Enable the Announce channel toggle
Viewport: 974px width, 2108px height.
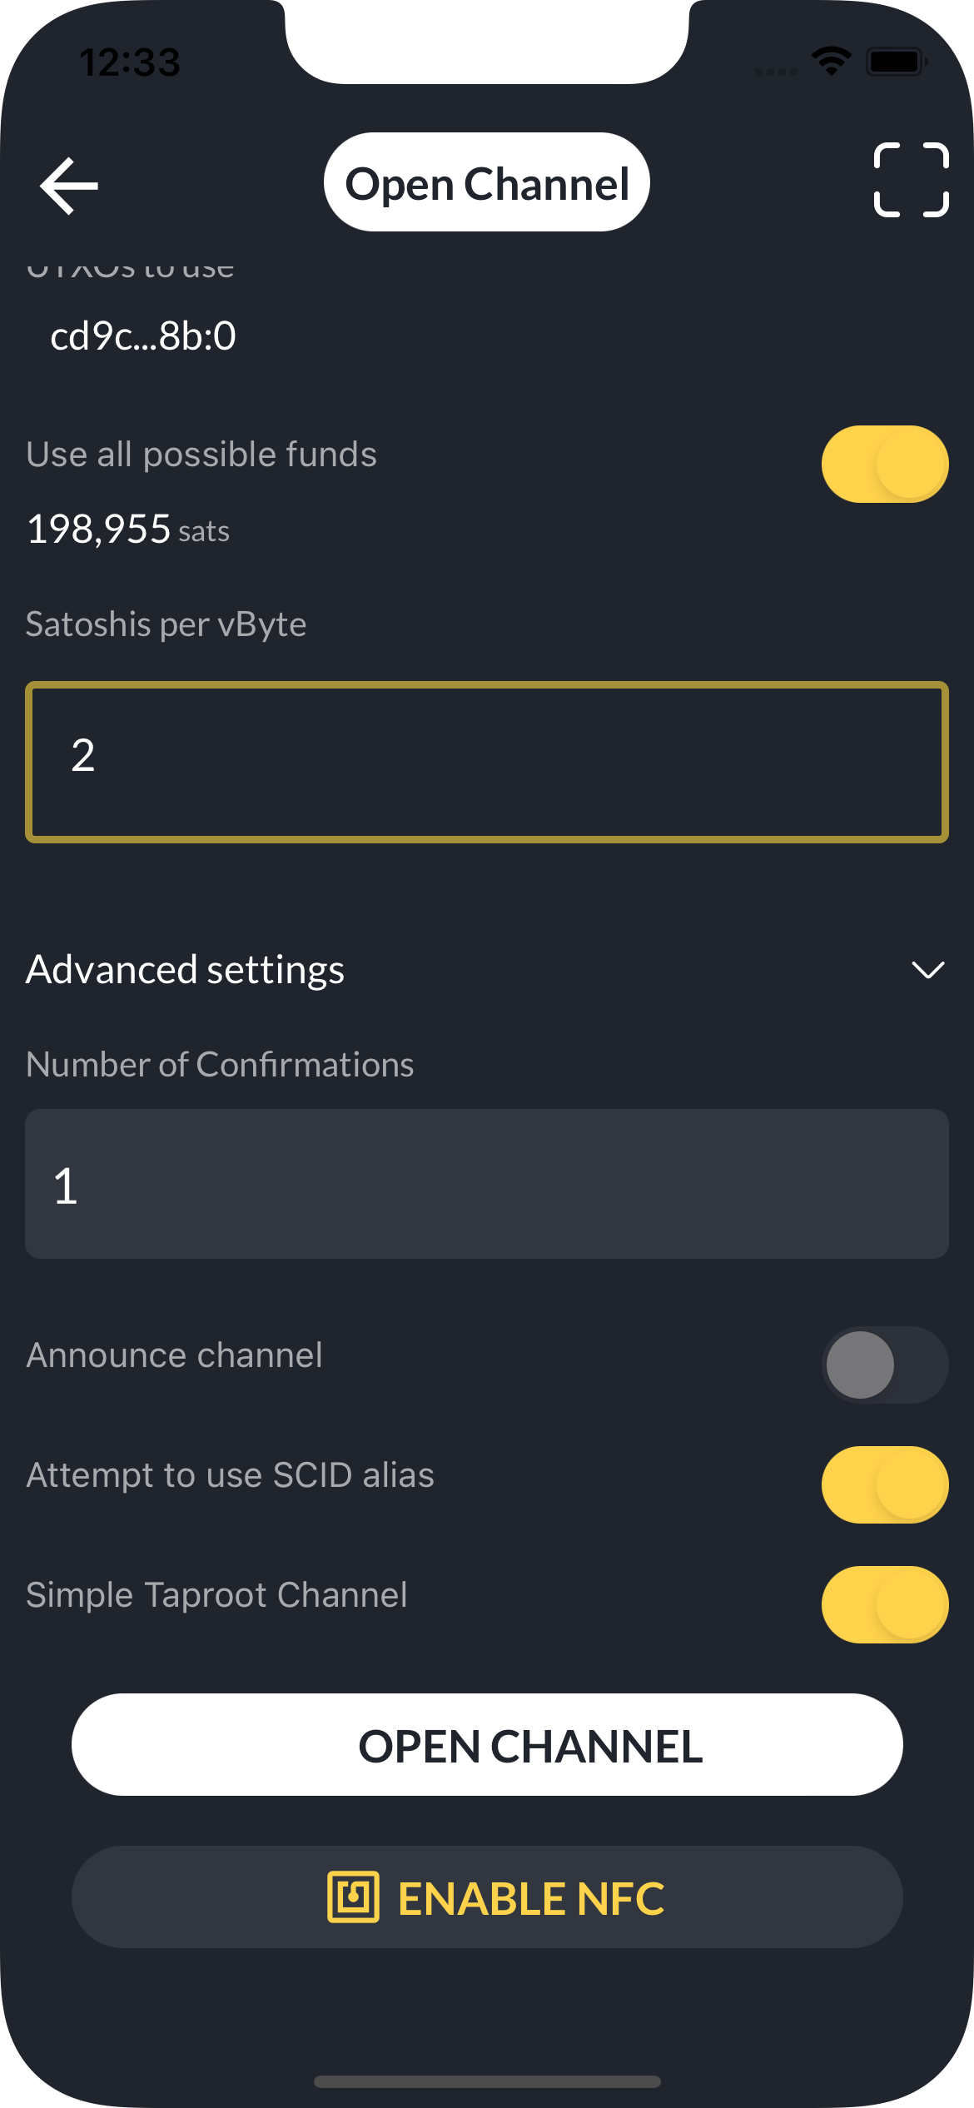885,1365
